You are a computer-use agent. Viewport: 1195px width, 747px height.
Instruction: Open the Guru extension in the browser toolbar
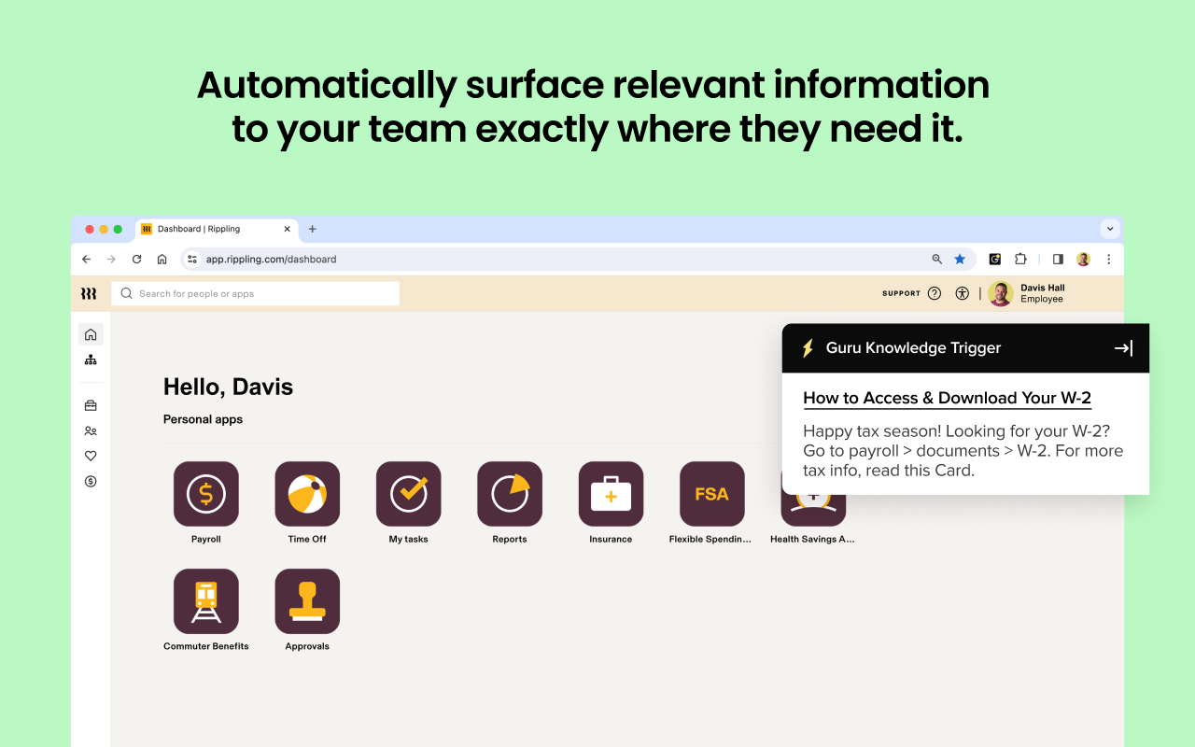(995, 259)
